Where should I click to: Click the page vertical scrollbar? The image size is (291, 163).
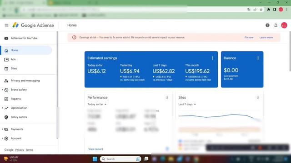[x=290, y=51]
